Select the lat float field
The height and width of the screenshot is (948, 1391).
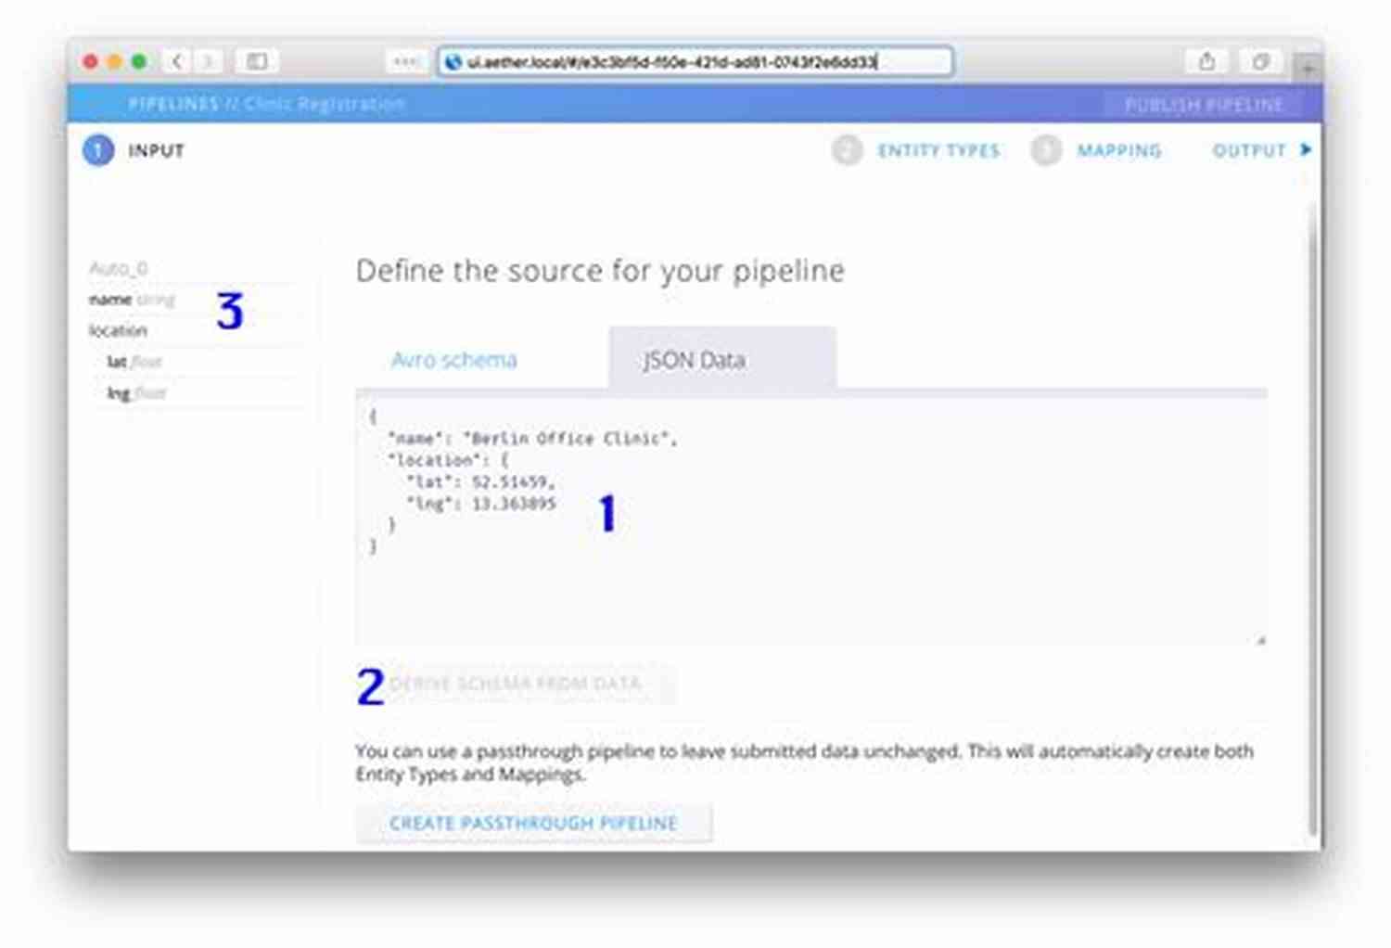134,362
